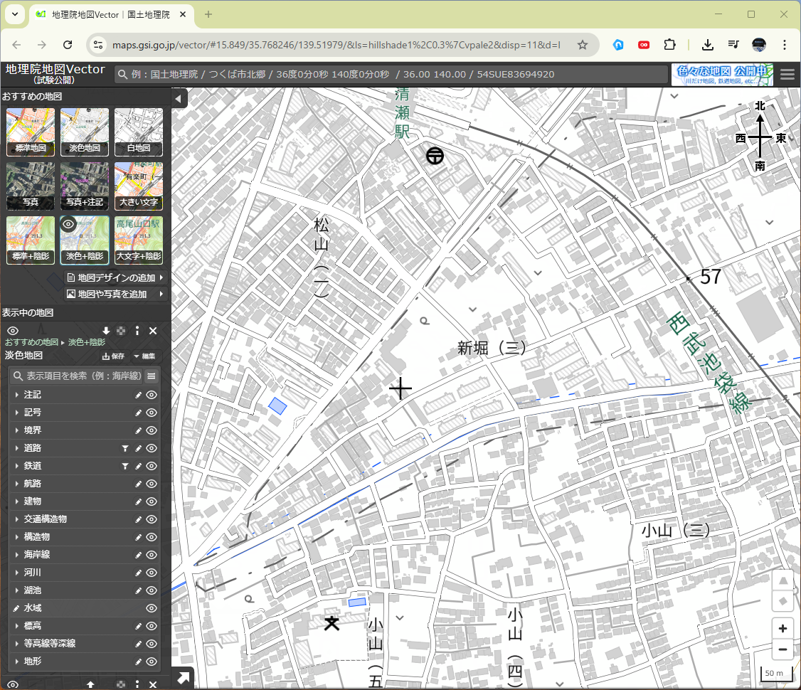
Task: Open the browser extensions puzzle icon
Action: coord(669,45)
